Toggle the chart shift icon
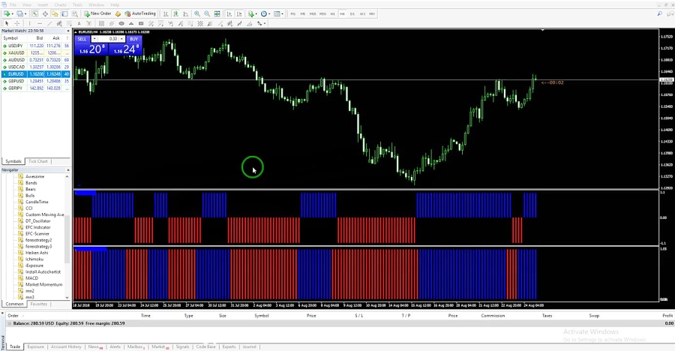The image size is (675, 351). click(x=239, y=13)
